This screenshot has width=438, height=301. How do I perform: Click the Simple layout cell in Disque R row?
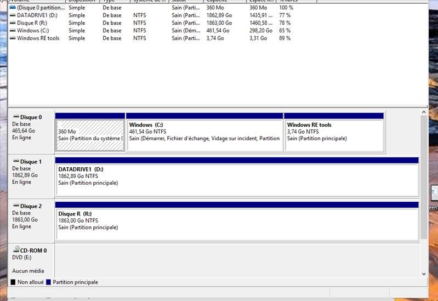[x=77, y=23]
